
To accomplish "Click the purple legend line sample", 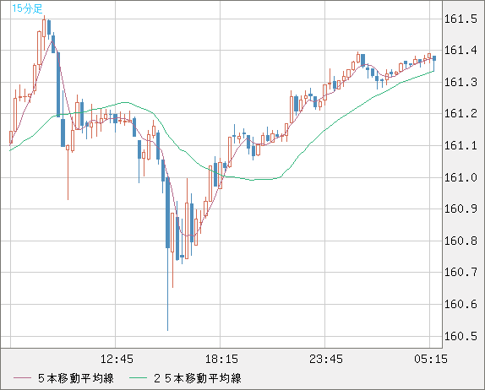I will point(22,378).
